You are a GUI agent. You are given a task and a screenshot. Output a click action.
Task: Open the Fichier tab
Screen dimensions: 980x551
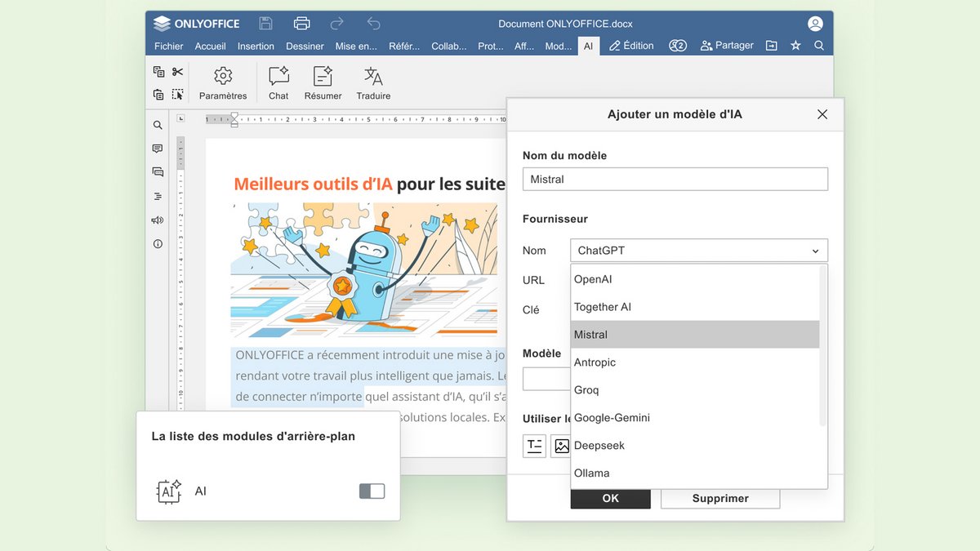(x=169, y=47)
